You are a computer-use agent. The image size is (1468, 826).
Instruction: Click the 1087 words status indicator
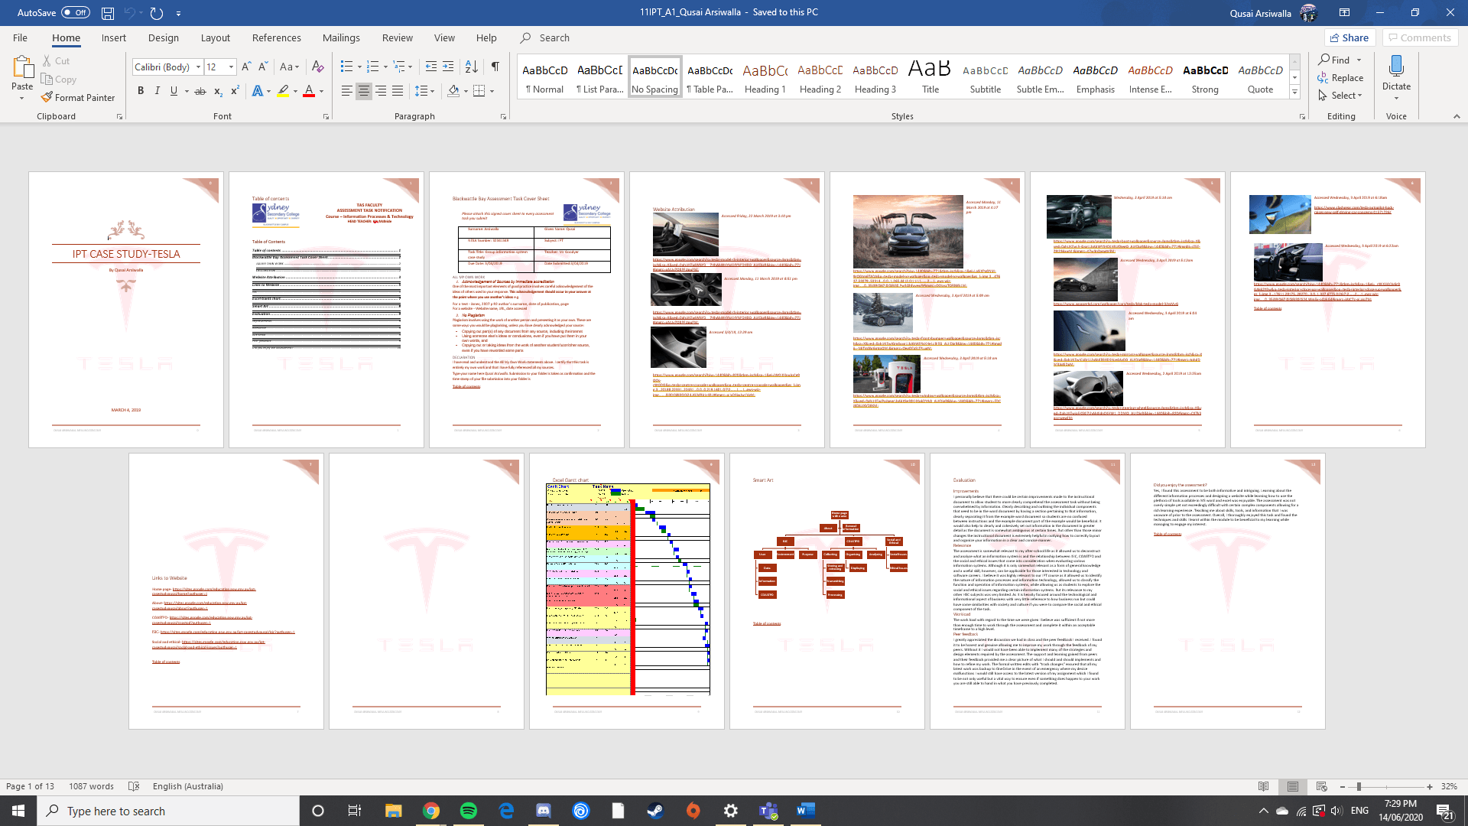pyautogui.click(x=91, y=786)
